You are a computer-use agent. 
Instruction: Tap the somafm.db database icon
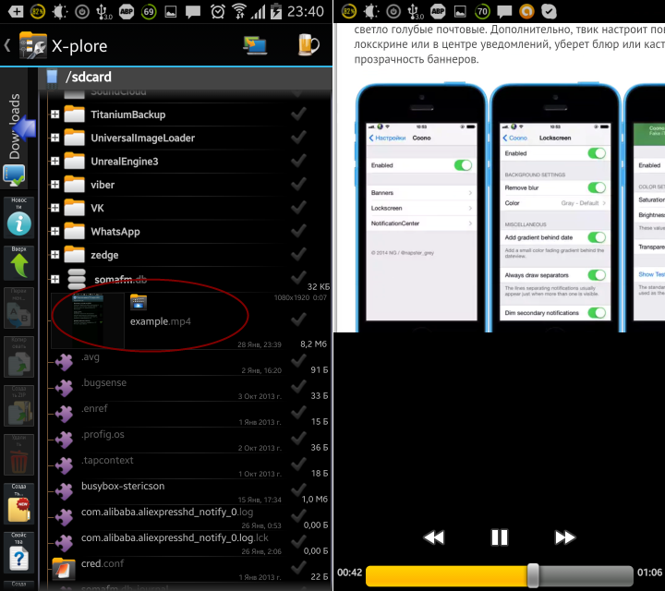click(77, 279)
